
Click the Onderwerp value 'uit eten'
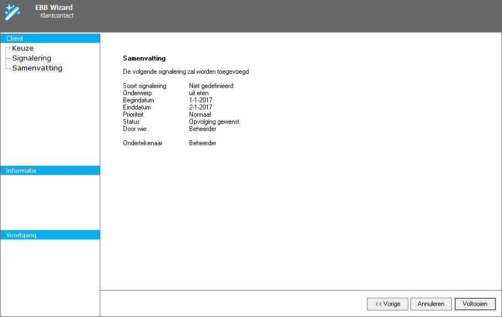(x=198, y=93)
